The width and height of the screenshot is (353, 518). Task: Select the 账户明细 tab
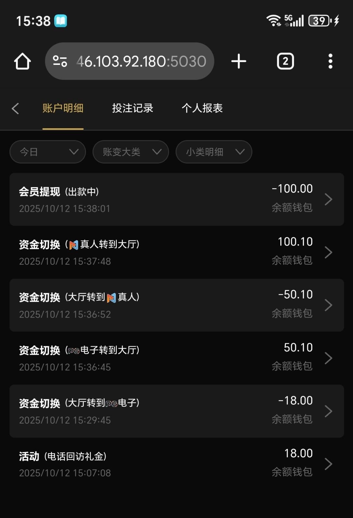pos(63,108)
